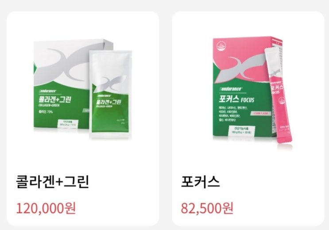Image resolution: width=329 pixels, height=230 pixels.
Task: Click the white weight label on Focus box
Action: coord(241,131)
